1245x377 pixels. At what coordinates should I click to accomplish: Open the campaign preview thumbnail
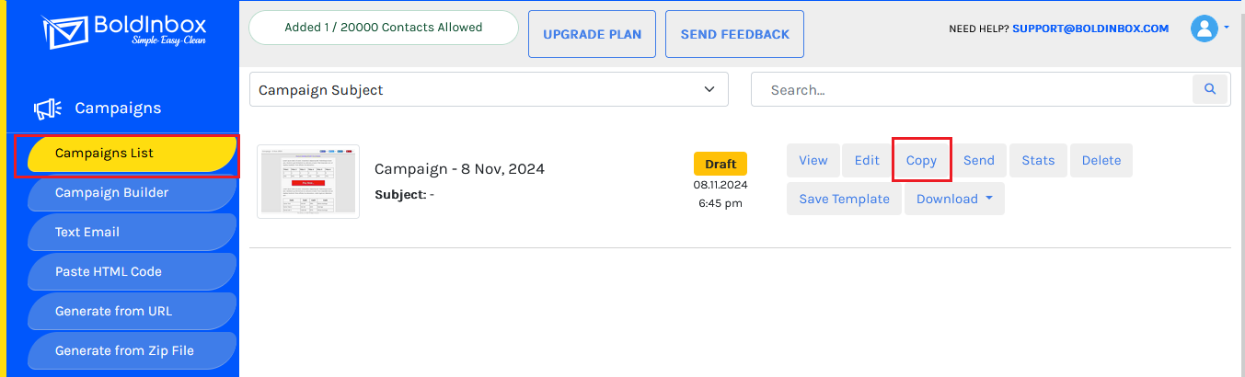coord(308,181)
